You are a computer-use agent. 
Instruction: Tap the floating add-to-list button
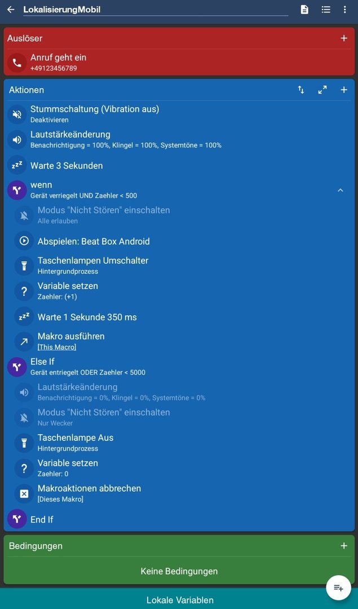338,588
